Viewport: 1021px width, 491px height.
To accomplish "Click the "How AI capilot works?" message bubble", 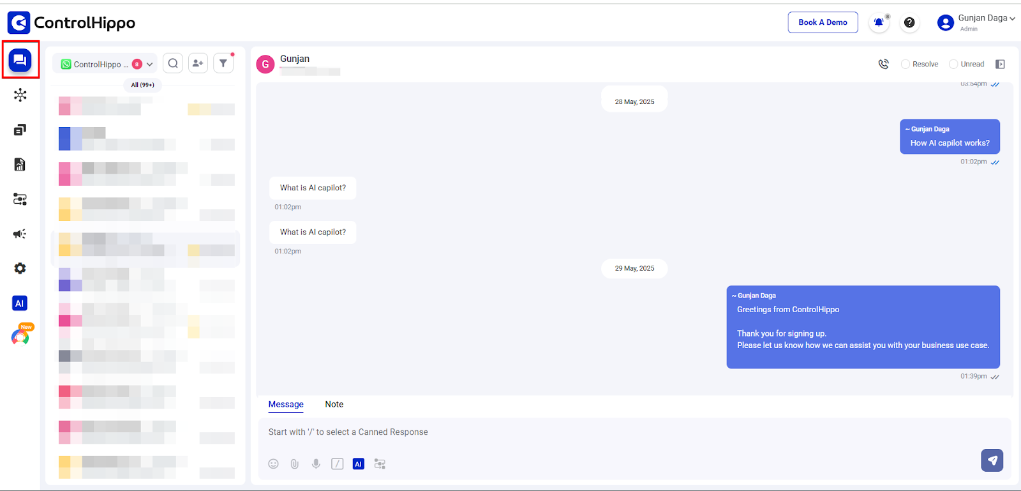I will pos(950,137).
